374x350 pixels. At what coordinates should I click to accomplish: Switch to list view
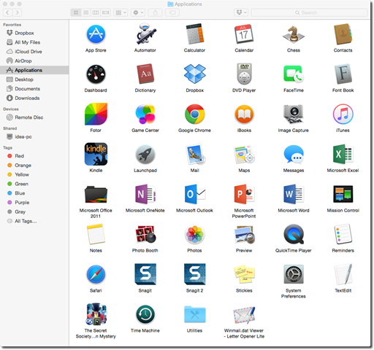click(x=85, y=12)
